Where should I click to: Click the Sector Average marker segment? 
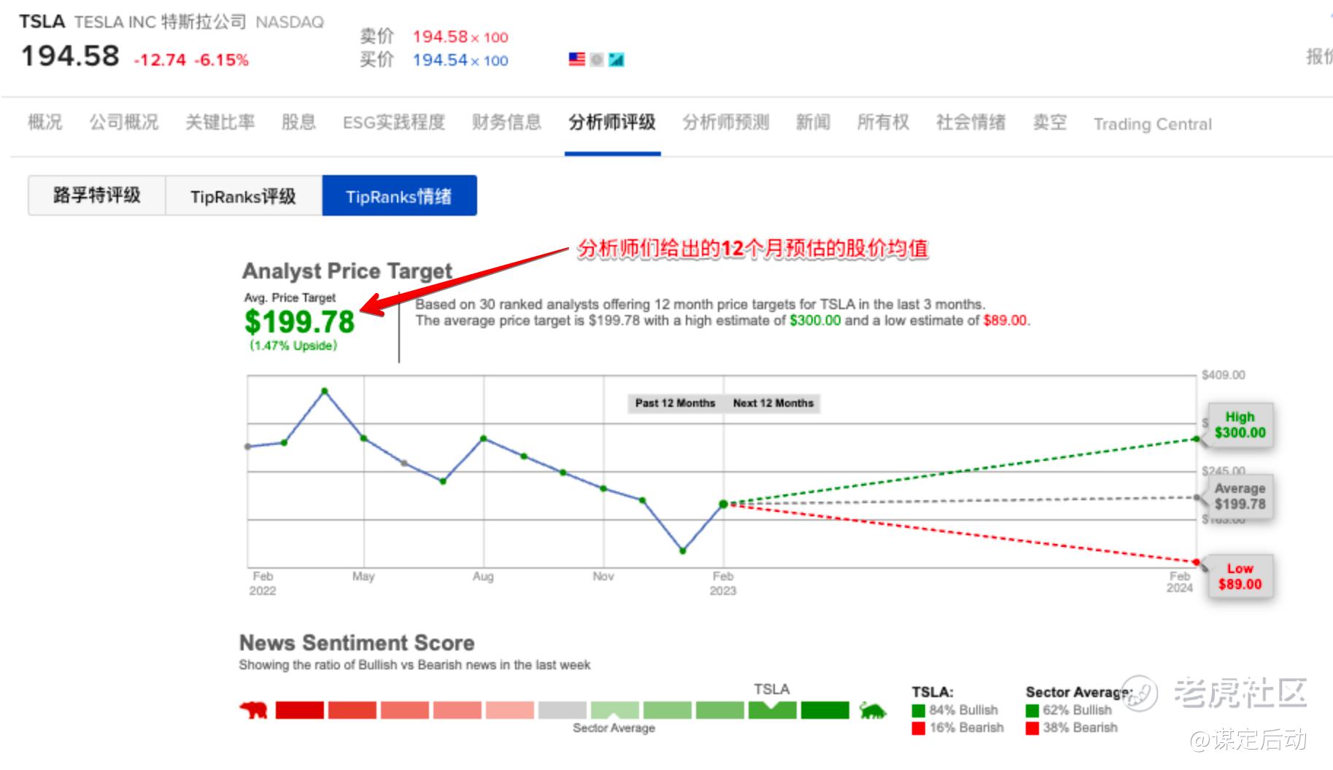click(614, 710)
